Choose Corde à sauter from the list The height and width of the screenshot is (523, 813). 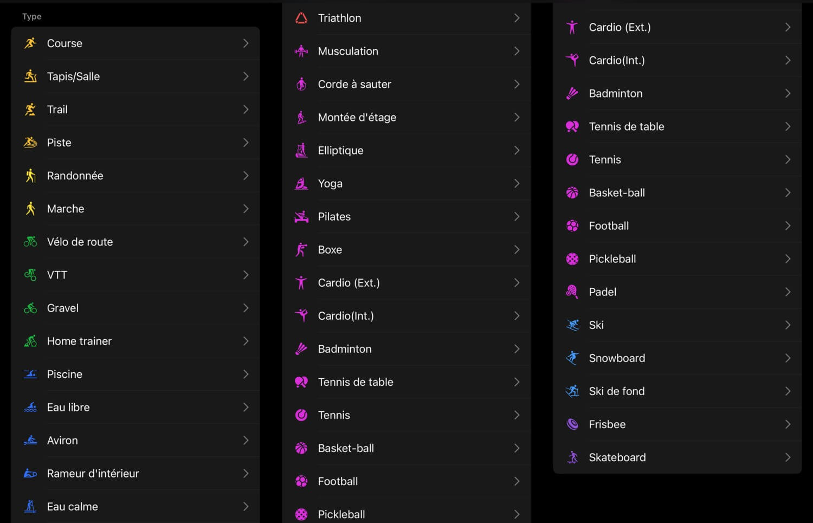[x=354, y=85]
